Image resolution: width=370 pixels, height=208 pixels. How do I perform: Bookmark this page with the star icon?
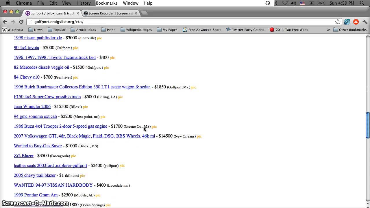[x=338, y=22]
